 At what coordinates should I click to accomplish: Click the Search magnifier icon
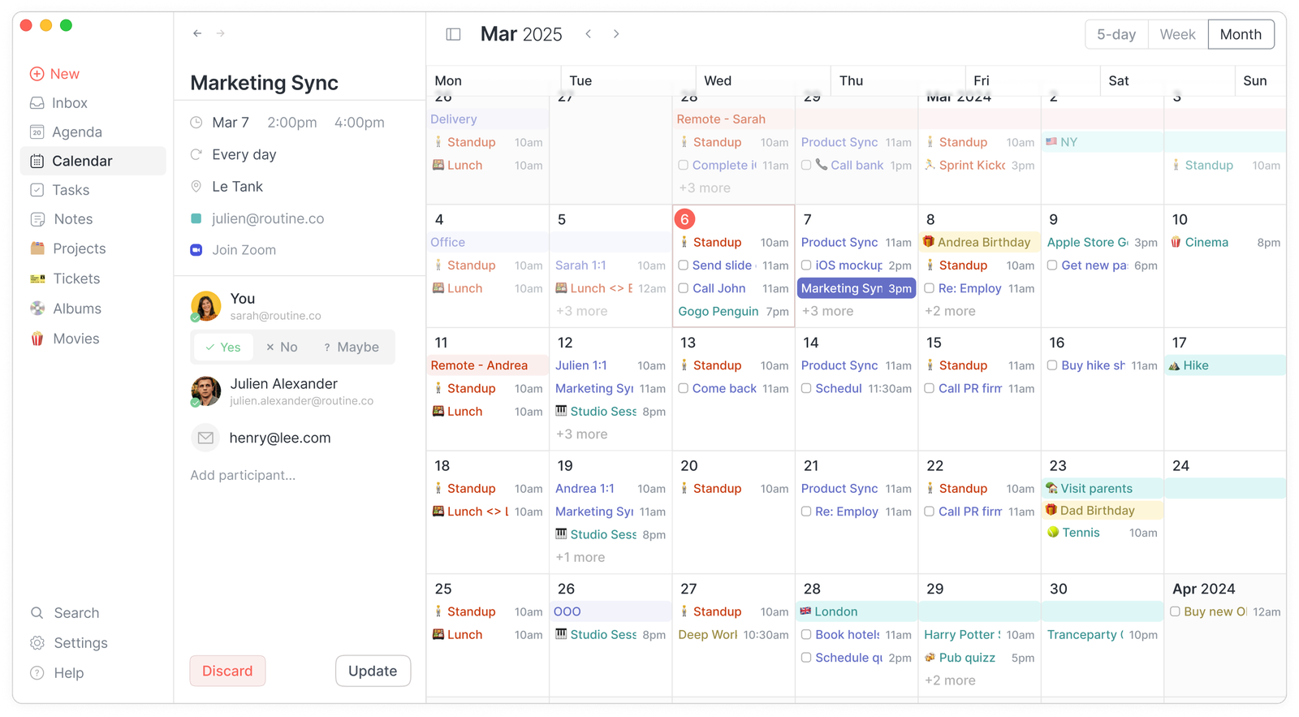tap(37, 613)
